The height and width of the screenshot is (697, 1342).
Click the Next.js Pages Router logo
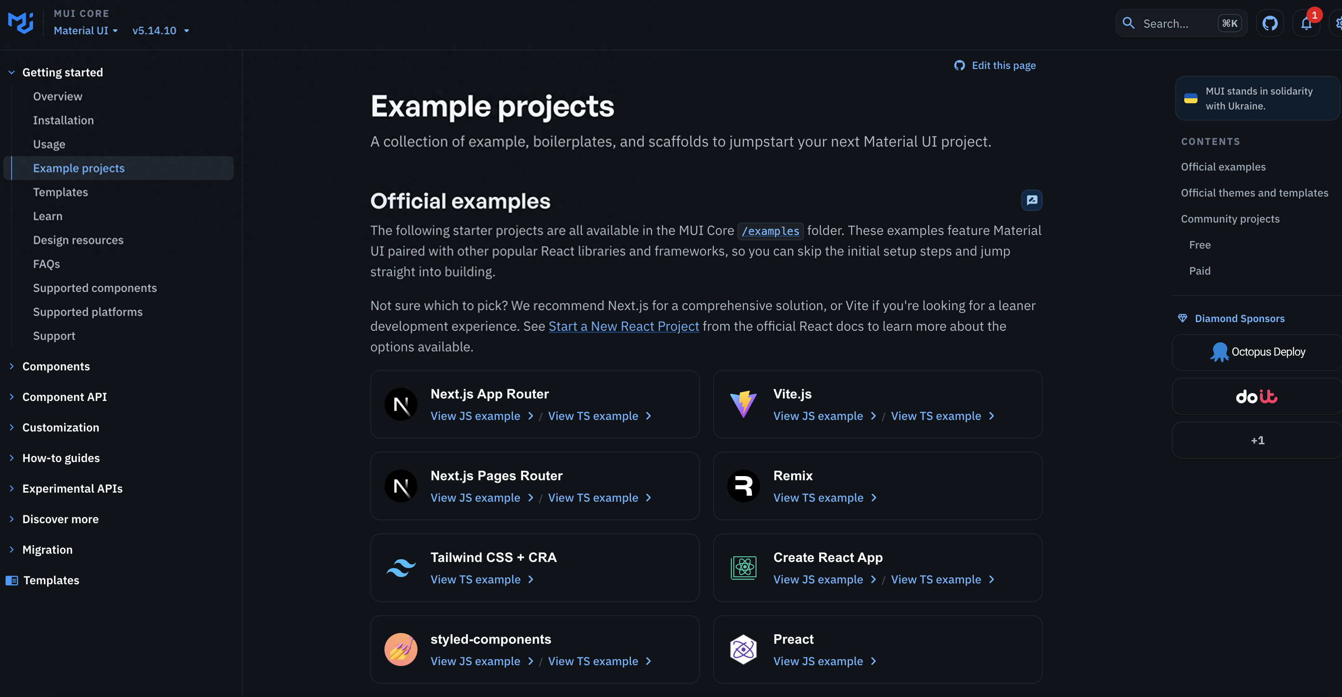coord(401,486)
